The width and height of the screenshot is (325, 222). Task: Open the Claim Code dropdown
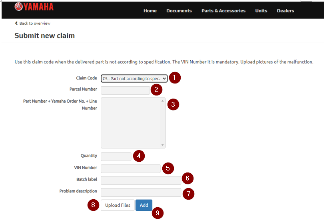(134, 79)
